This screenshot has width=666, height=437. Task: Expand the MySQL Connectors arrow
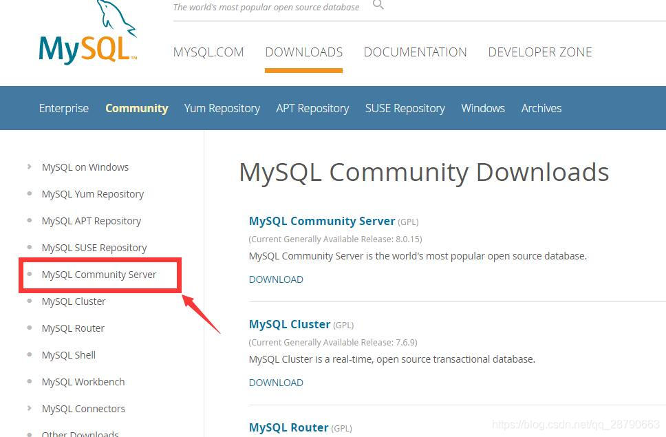click(x=29, y=408)
